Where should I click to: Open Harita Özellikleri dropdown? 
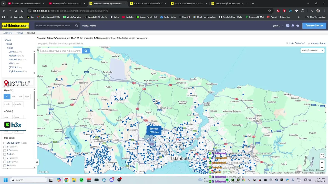pos(313,51)
